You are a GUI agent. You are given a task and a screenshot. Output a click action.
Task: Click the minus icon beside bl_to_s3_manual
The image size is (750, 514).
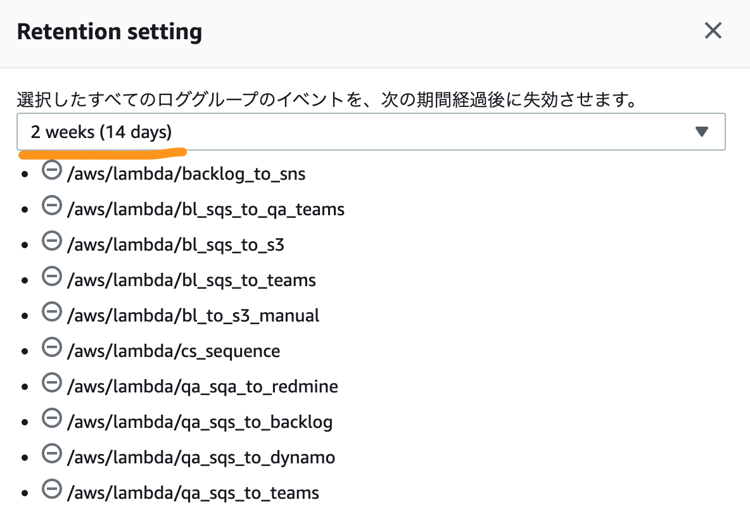point(52,311)
